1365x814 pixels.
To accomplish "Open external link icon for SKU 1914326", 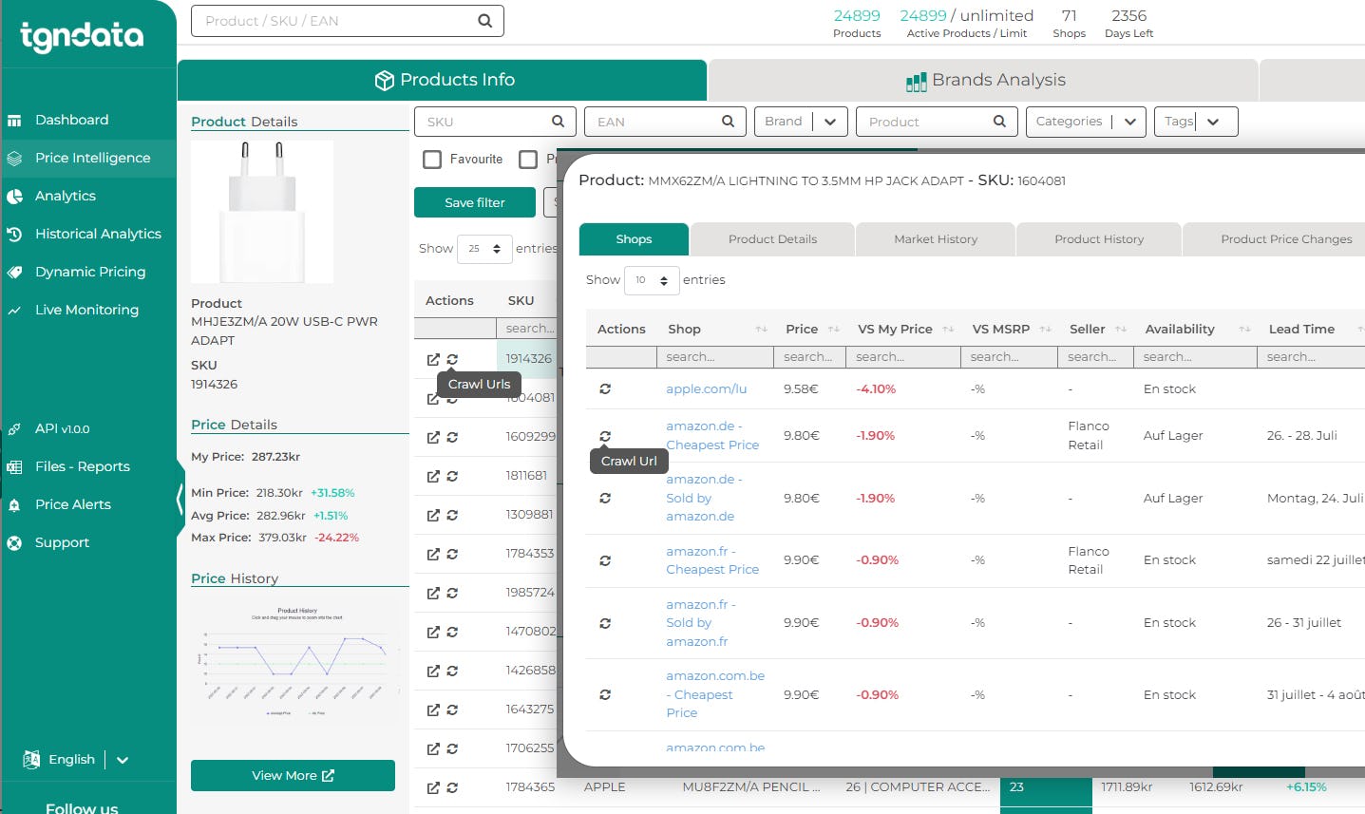I will point(433,359).
